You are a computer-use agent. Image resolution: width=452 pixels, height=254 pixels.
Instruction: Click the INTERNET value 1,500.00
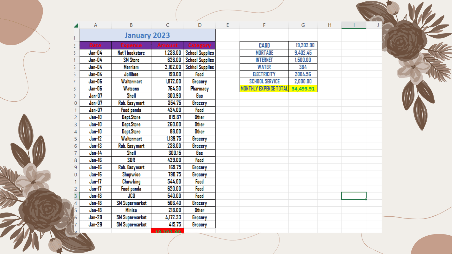pyautogui.click(x=303, y=60)
